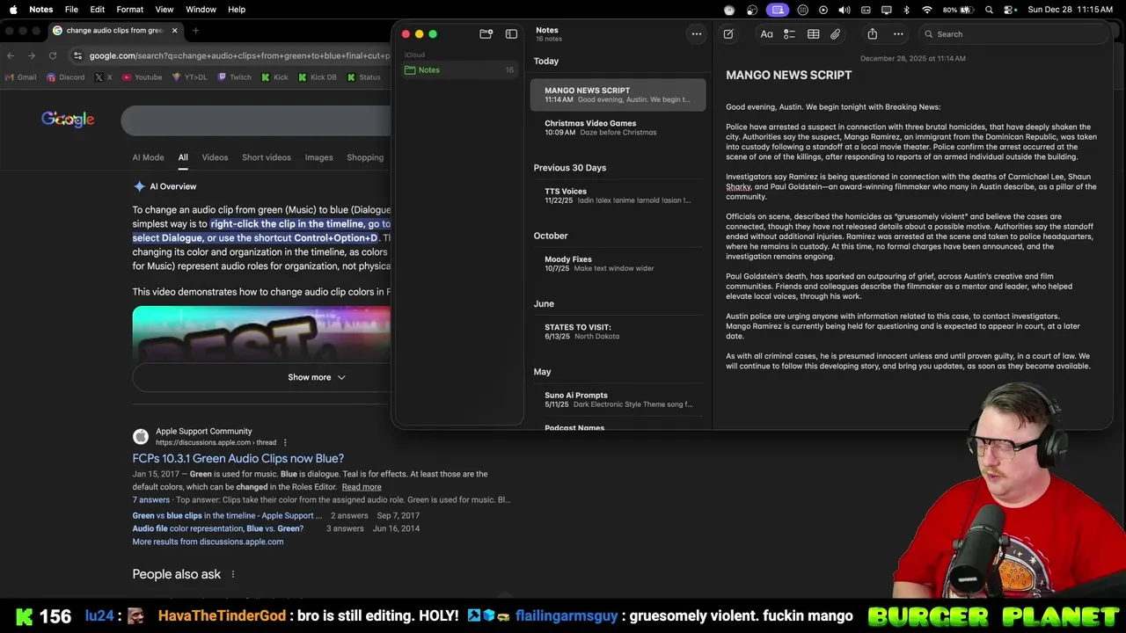Open the MANGO NEWS SCRIPT note
Image resolution: width=1126 pixels, height=633 pixels.
(618, 95)
